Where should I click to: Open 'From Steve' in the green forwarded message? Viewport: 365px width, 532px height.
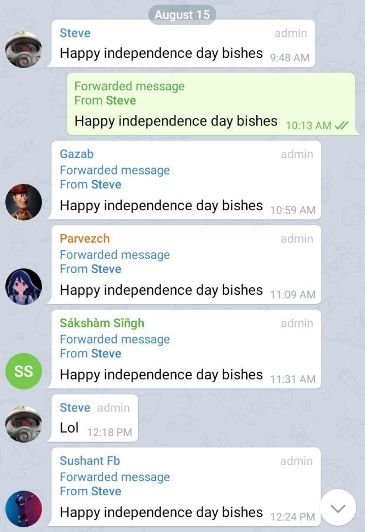tap(105, 100)
